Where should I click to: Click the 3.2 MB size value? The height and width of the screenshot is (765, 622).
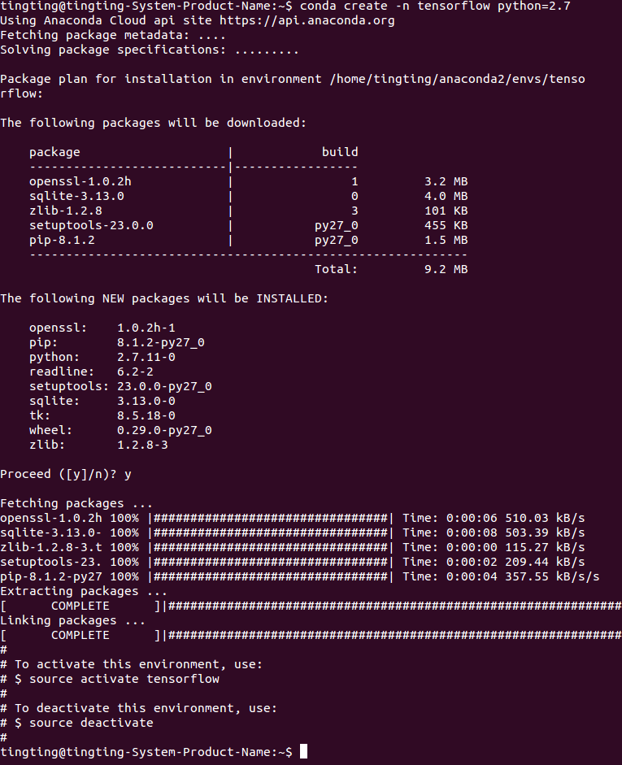point(446,182)
